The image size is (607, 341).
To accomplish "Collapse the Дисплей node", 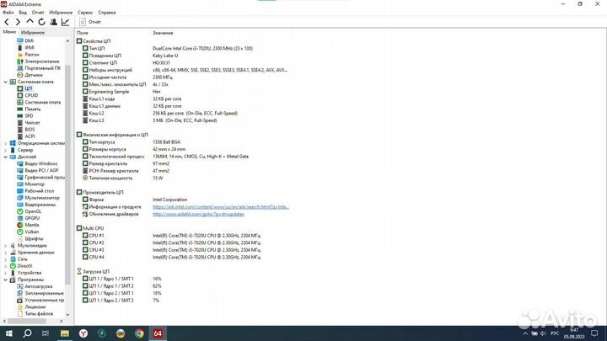I will point(5,157).
